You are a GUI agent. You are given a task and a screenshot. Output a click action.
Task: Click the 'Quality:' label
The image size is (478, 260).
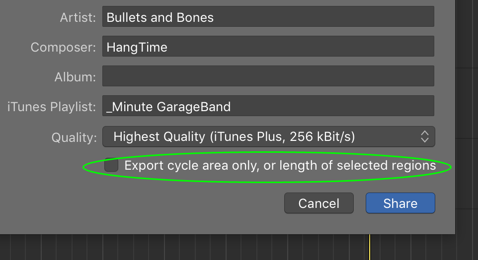pos(74,137)
